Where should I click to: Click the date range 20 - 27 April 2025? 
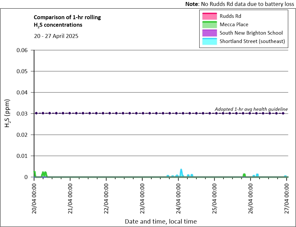pyautogui.click(x=56, y=36)
